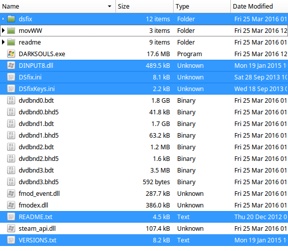Select the dsfix folder name

[25, 19]
